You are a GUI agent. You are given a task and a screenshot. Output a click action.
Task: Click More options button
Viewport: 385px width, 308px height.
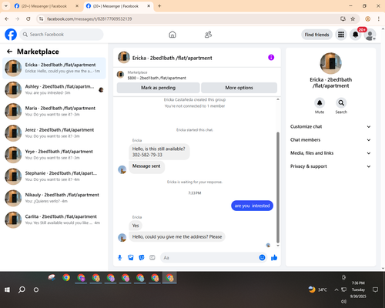click(239, 88)
